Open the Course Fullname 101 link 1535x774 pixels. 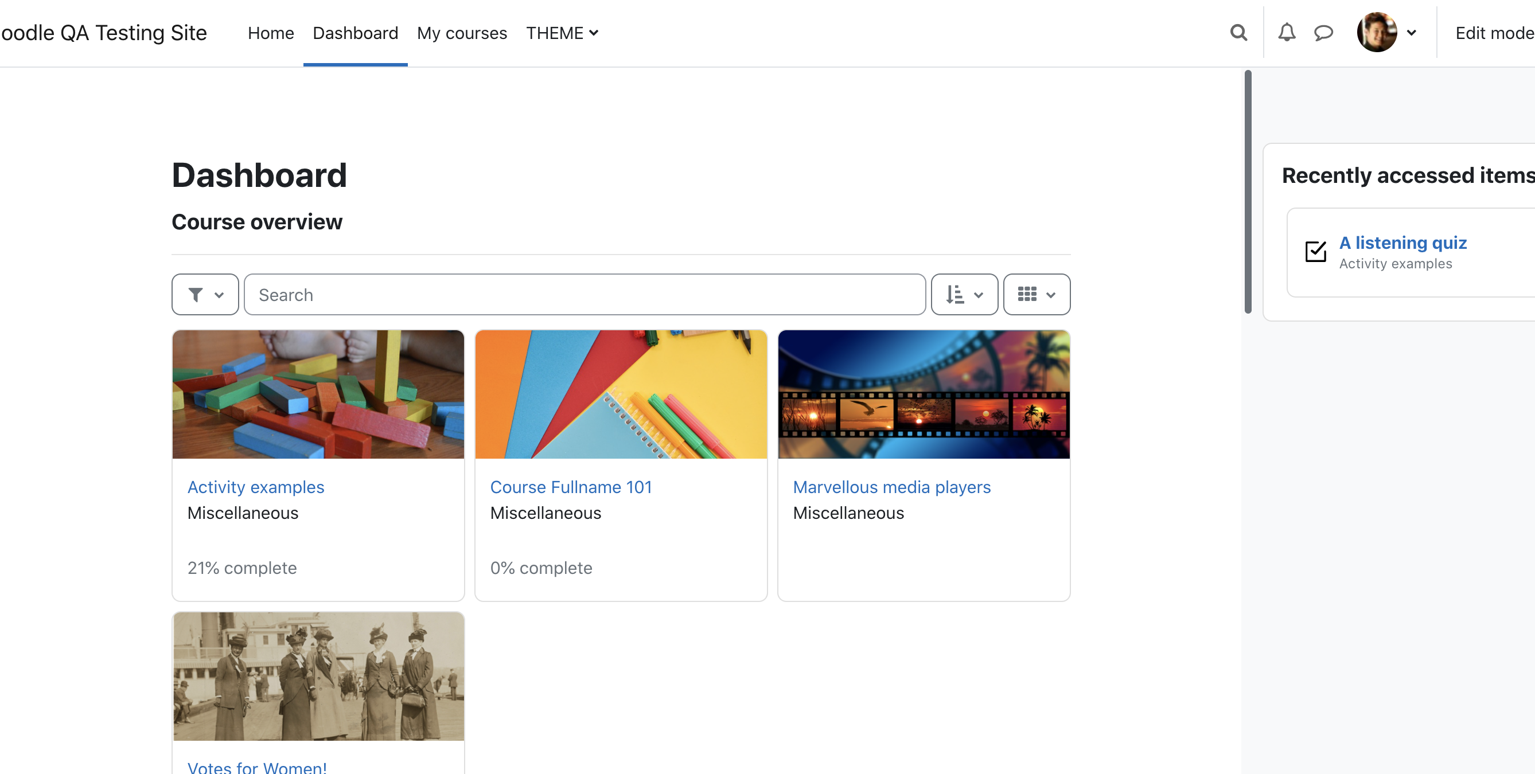point(571,487)
